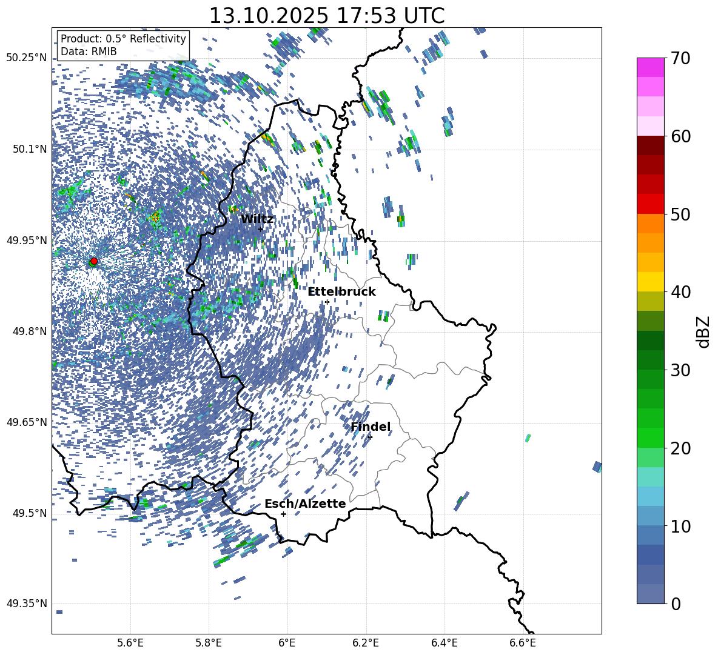Click the 'Product: 0.5° Reflectivity' label
The image size is (718, 655).
(123, 38)
